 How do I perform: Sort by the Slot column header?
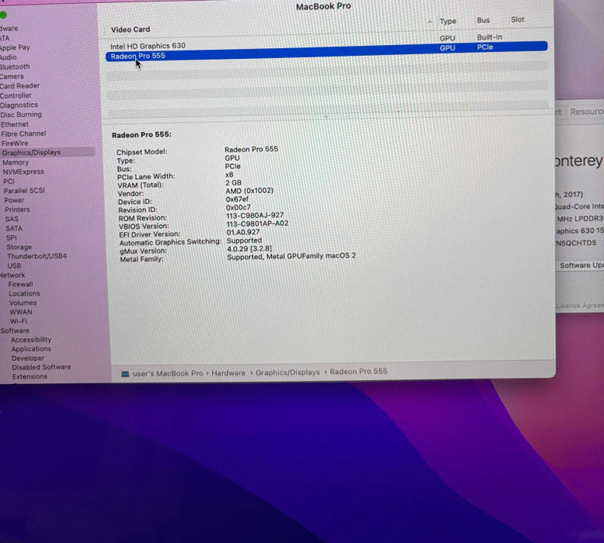(517, 19)
